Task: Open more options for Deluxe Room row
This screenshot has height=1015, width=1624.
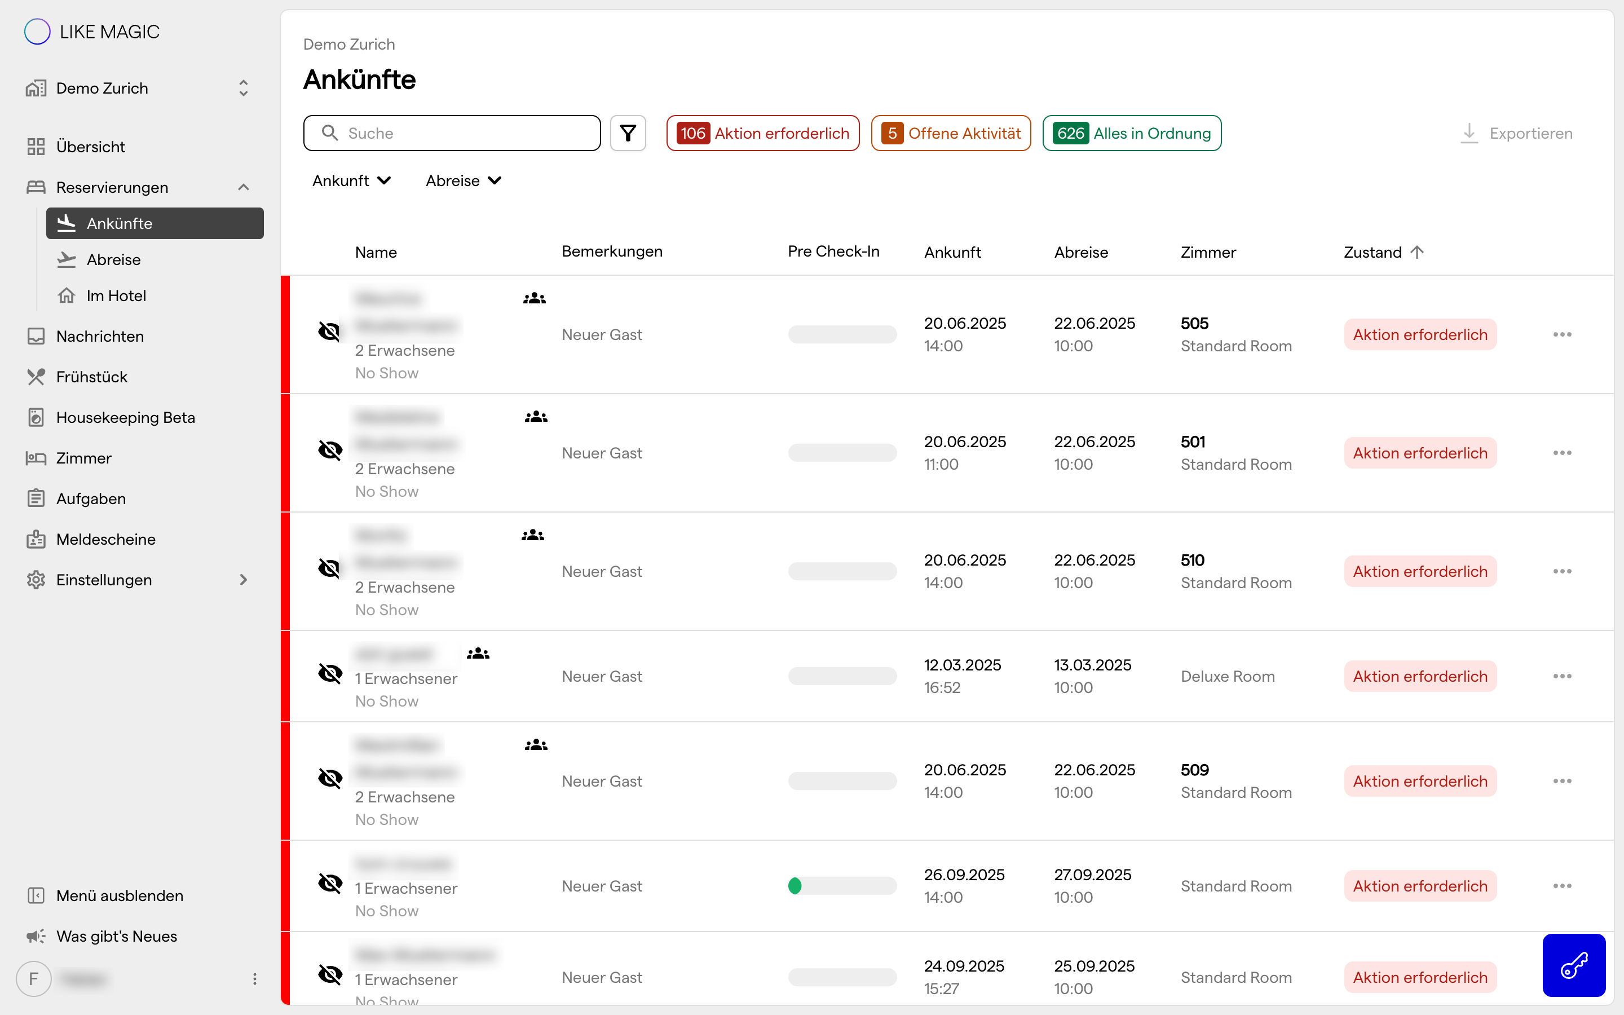Action: (1561, 676)
